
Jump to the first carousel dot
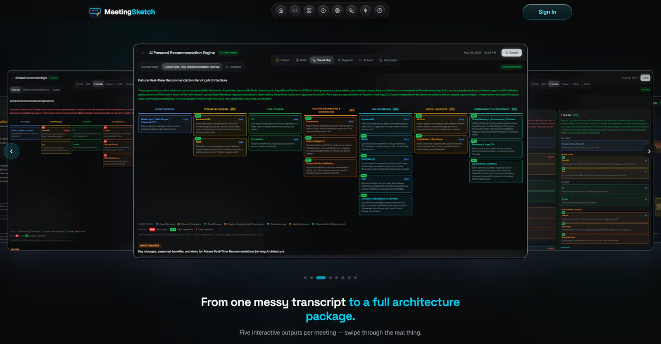tap(305, 278)
